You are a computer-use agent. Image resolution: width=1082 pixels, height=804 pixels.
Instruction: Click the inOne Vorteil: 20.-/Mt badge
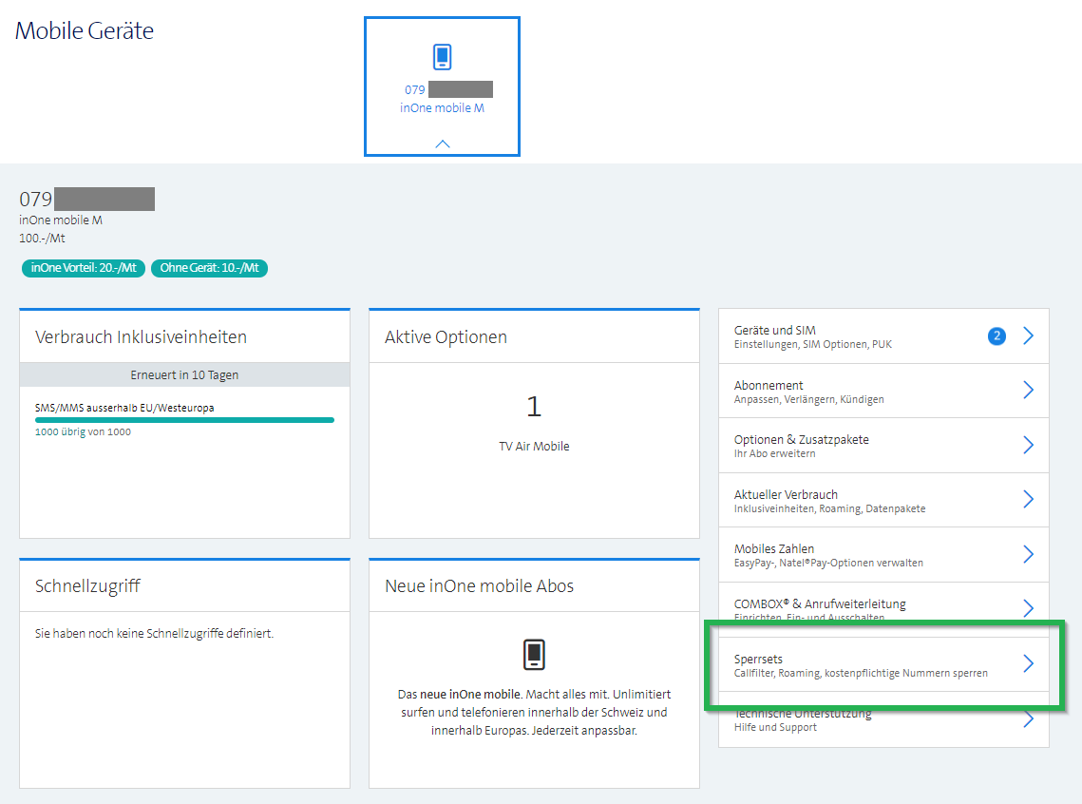pos(84,268)
